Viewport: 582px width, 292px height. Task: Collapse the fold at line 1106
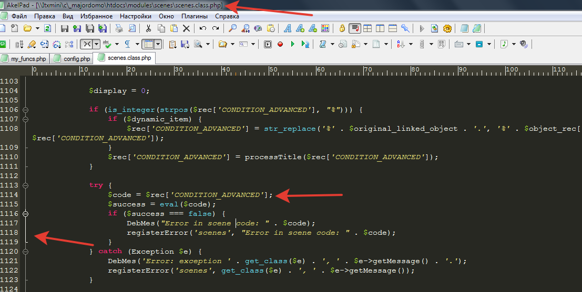[25, 110]
